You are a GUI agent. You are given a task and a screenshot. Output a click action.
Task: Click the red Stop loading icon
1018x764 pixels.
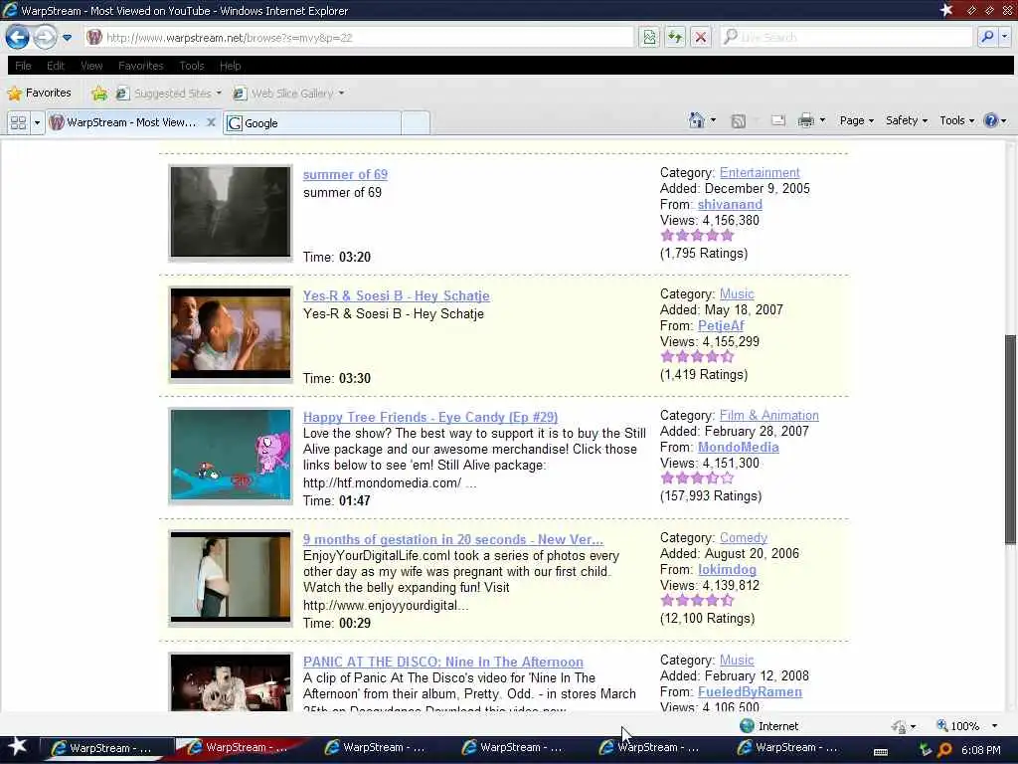tap(701, 37)
